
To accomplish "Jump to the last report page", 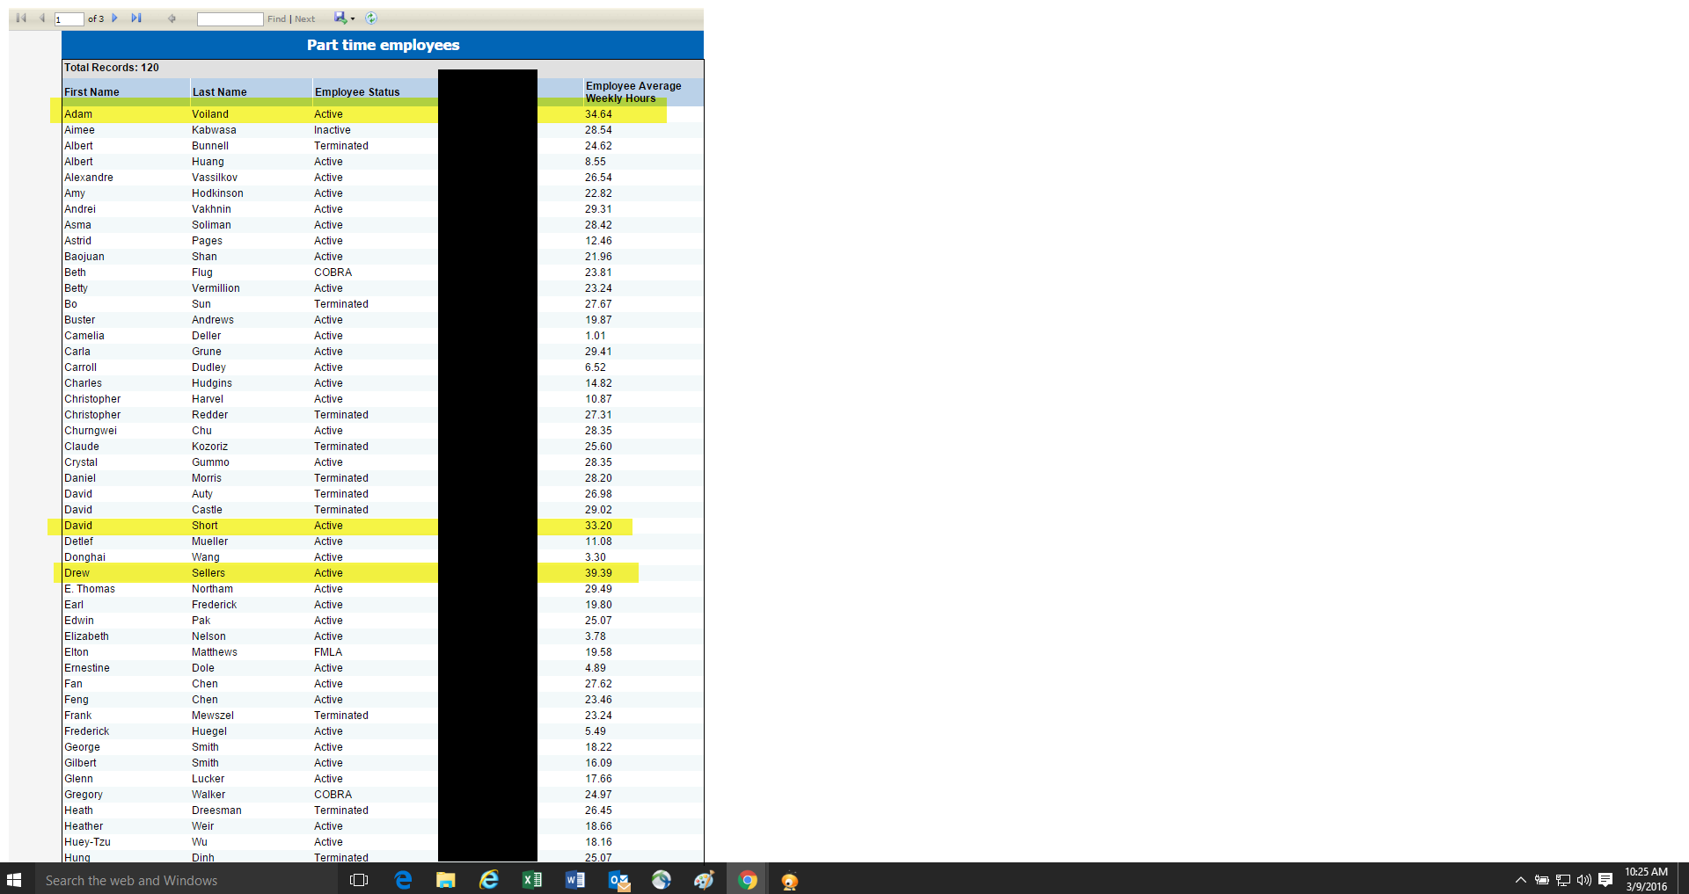I will point(136,18).
